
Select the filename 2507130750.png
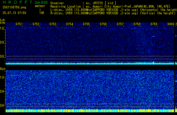14,7
